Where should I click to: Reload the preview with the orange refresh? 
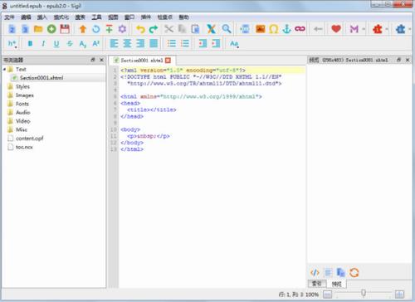click(354, 273)
